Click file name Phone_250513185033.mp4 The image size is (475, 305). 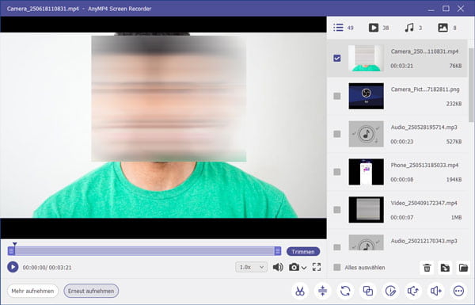coord(424,166)
